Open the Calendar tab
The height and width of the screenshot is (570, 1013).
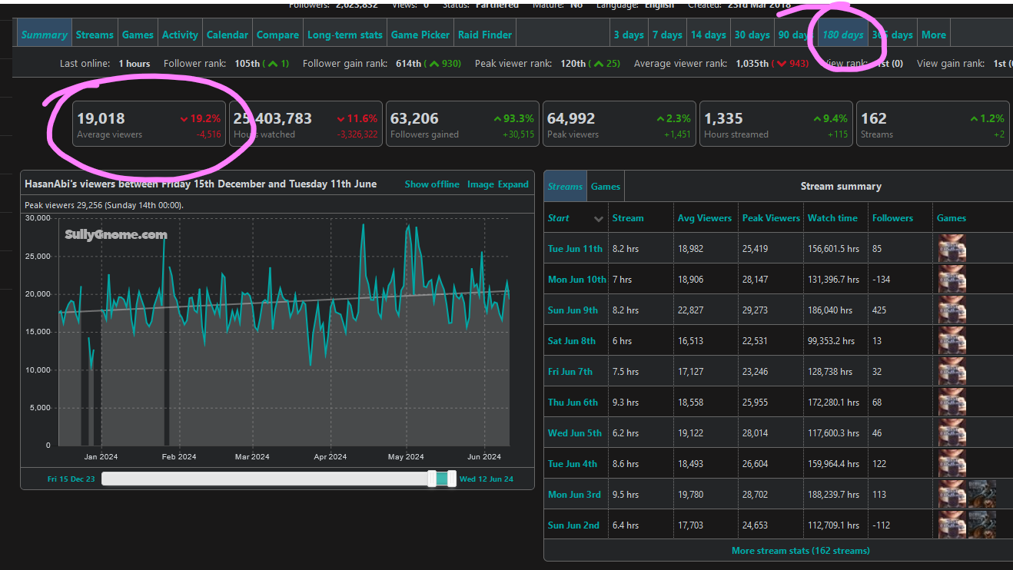(228, 35)
